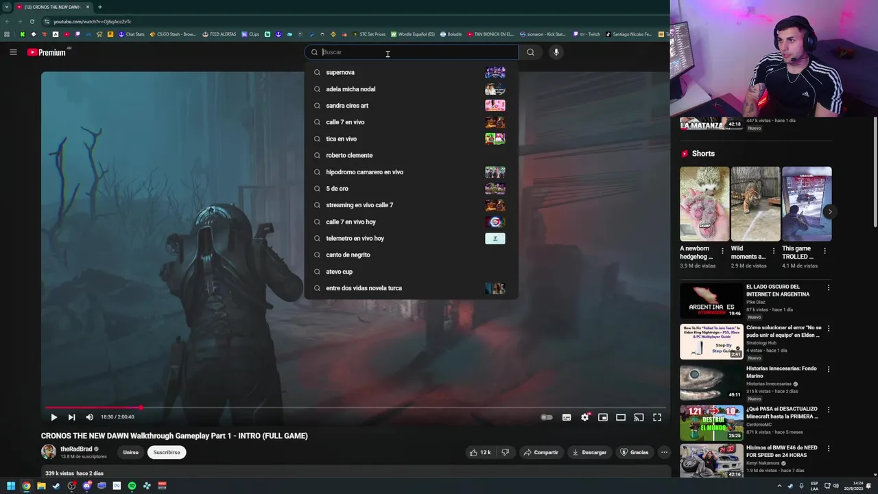Seek on the red video progress bar
Viewport: 878px width, 494px height.
coord(354,408)
